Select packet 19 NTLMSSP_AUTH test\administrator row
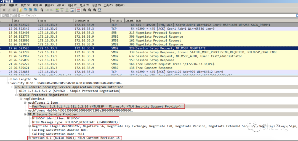This screenshot has width=298, height=141. point(149,56)
